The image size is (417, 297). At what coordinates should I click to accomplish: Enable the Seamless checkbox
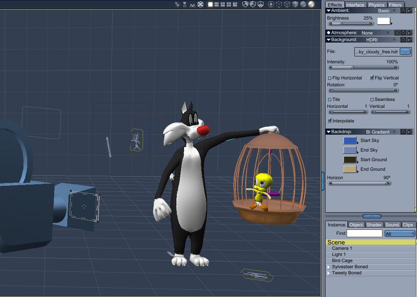(x=372, y=99)
